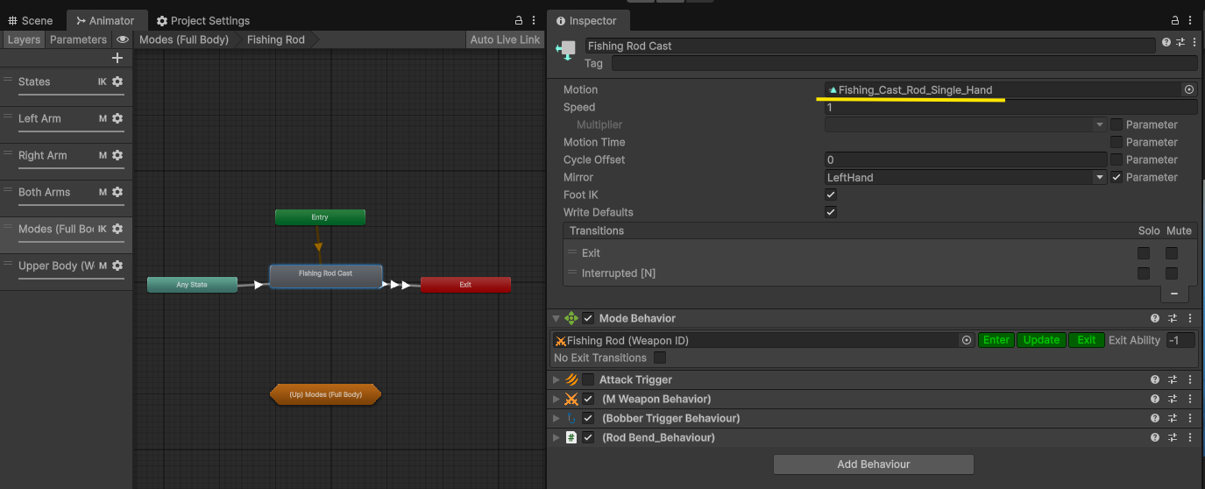Open Motion object picker circle icon
Screen dimensions: 1205x489
[x=1189, y=89]
